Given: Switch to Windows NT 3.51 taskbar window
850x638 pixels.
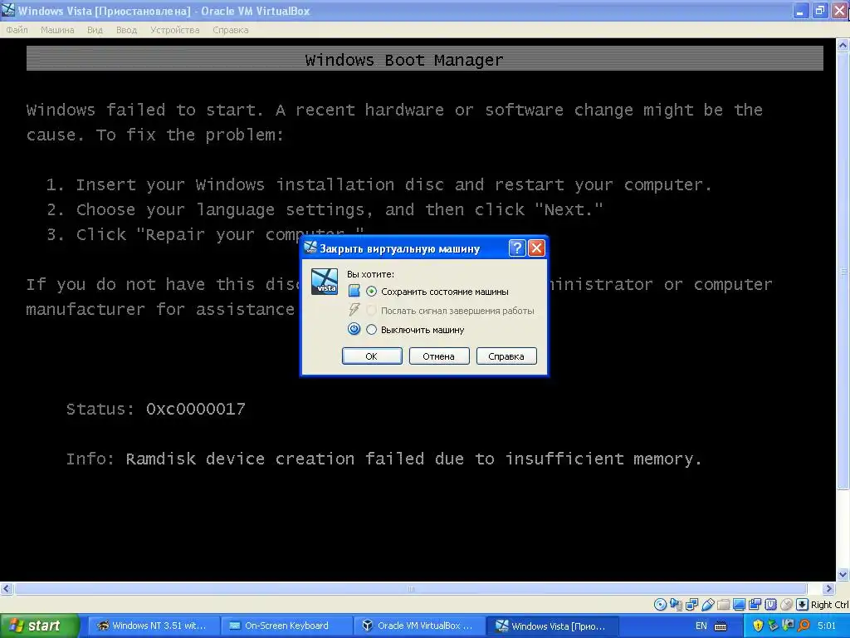Looking at the screenshot, I should click(153, 626).
